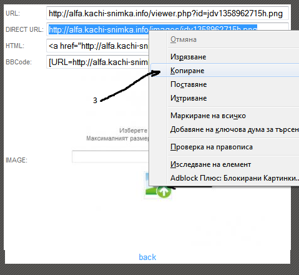Follow the back link

pos(147,257)
